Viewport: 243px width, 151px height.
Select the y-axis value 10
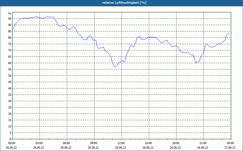10,126
